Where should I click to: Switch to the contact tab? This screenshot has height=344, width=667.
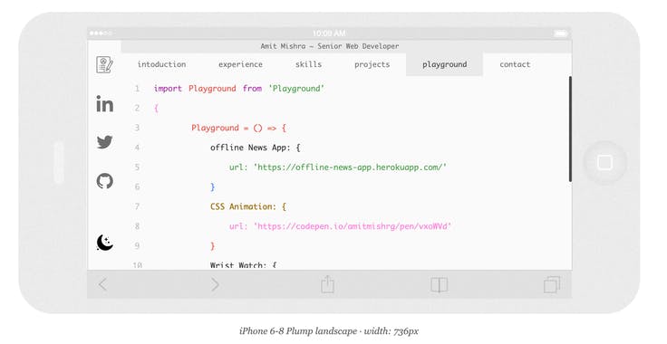[x=515, y=64]
